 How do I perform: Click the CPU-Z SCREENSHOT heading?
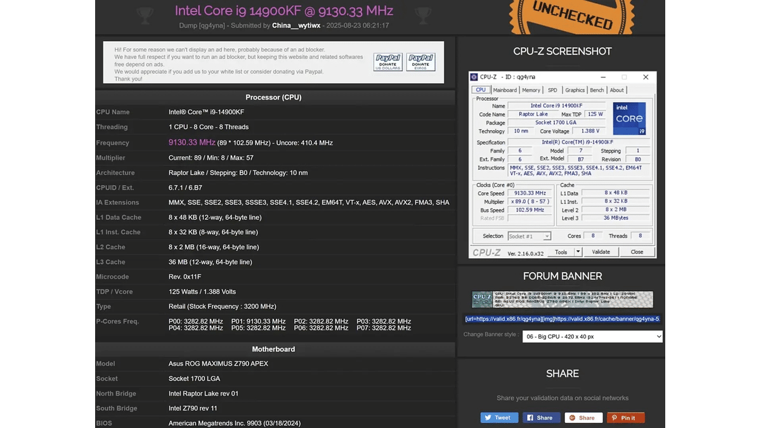coord(563,51)
